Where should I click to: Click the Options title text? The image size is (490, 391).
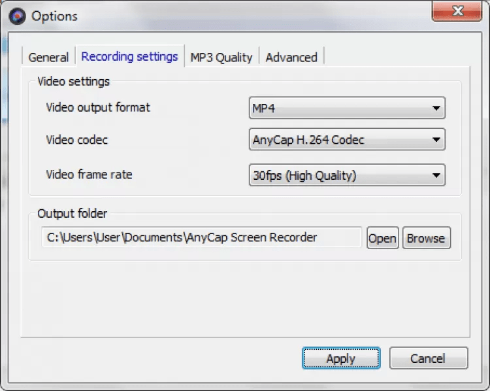click(x=54, y=16)
